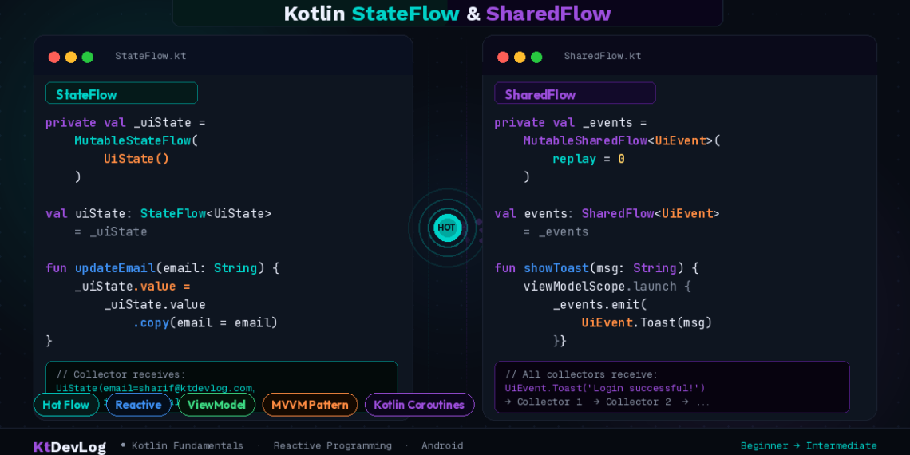Click the yellow dot in SharedFlow.kt window
The width and height of the screenshot is (910, 455).
click(520, 57)
